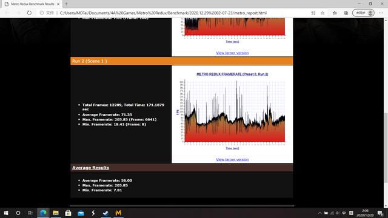Open the clock and date flyout
388x218 pixels.
click(365, 213)
